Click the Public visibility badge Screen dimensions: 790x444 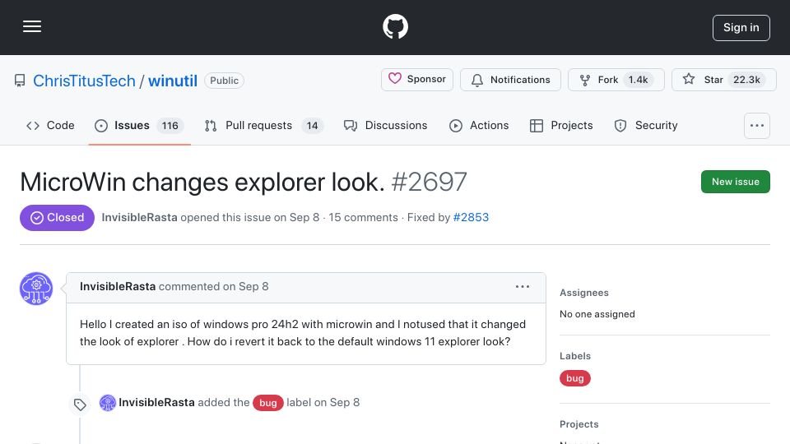tap(224, 81)
